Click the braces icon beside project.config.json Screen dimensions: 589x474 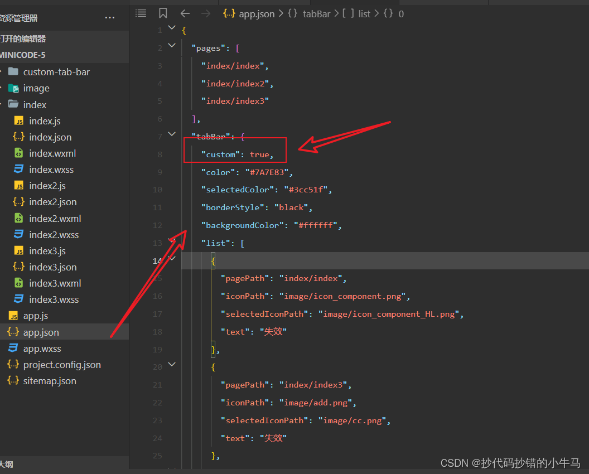click(13, 364)
